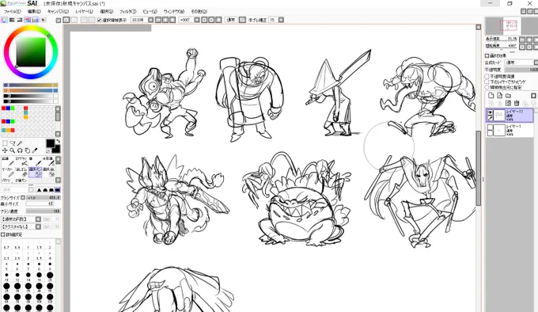Open the brush shape (通常の円形) dropdown
This screenshot has height=312, width=538.
[38, 219]
